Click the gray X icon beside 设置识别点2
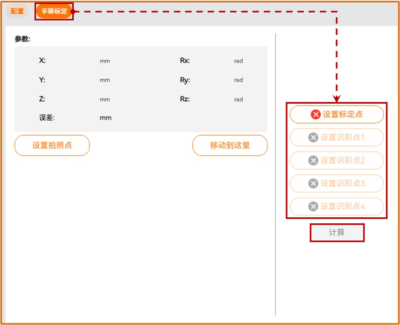Screen dimensions: 400x325 click(313, 160)
